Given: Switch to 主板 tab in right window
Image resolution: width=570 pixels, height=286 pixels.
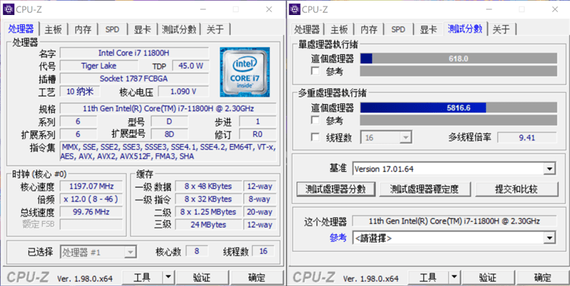Looking at the screenshot, I should point(339,29).
